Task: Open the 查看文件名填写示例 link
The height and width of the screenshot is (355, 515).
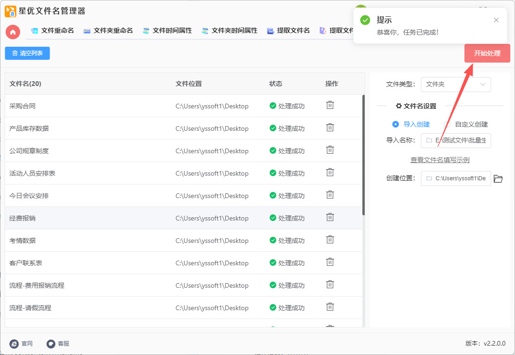Action: coord(440,160)
